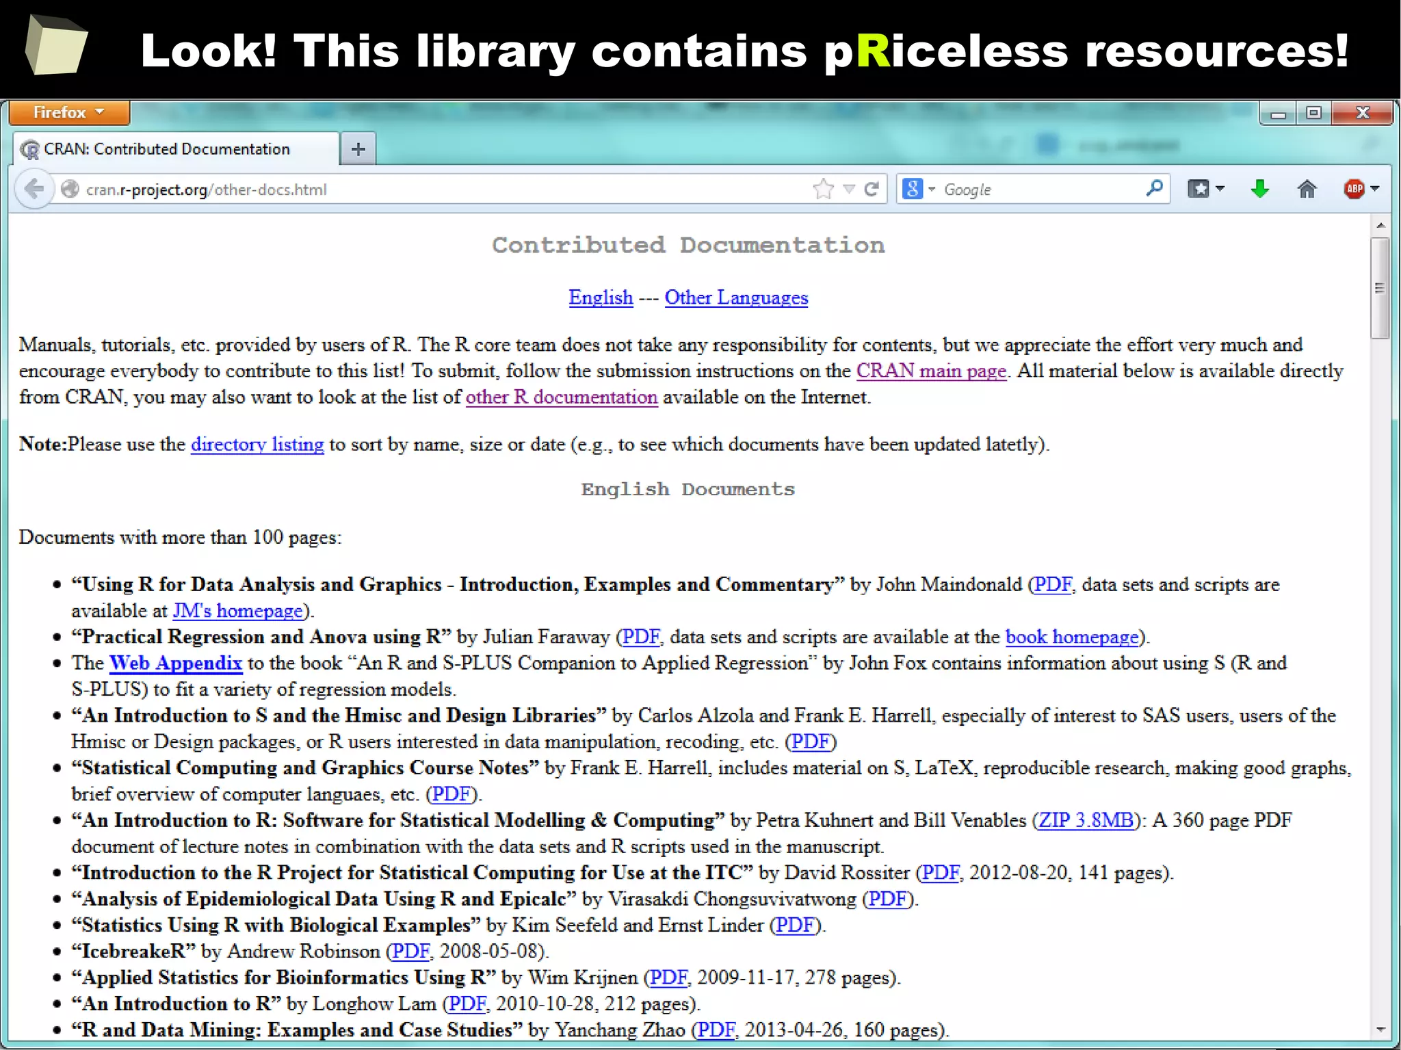Open the downloads green arrow
The image size is (1401, 1050).
tap(1259, 189)
